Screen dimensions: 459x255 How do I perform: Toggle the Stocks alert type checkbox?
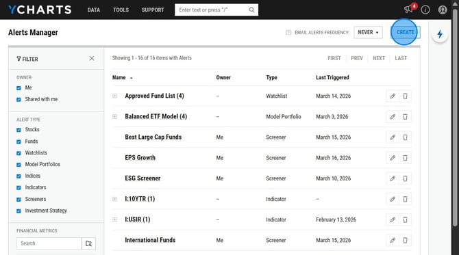(18, 130)
